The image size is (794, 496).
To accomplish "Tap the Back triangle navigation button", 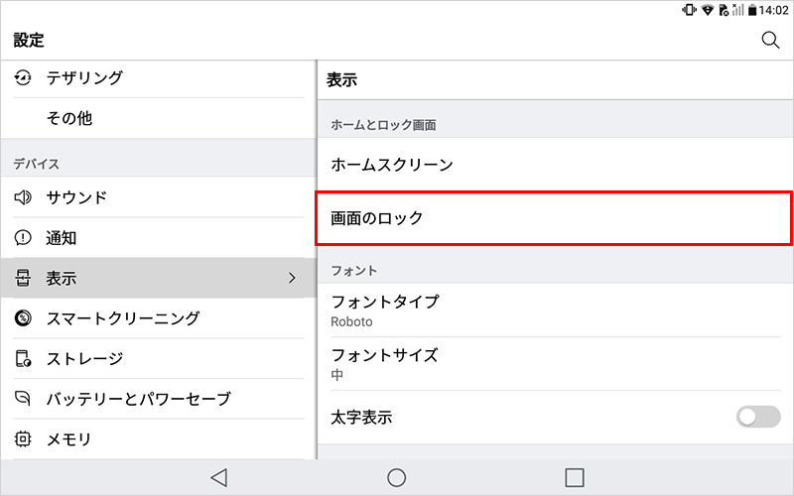I will pyautogui.click(x=219, y=477).
